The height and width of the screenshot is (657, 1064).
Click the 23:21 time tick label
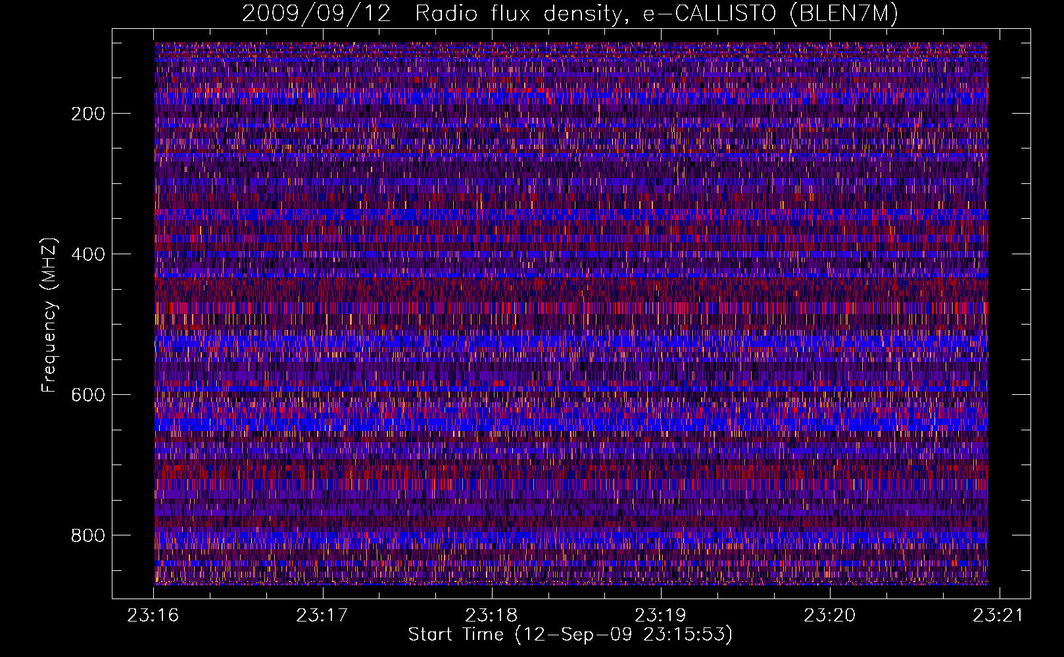tap(999, 615)
